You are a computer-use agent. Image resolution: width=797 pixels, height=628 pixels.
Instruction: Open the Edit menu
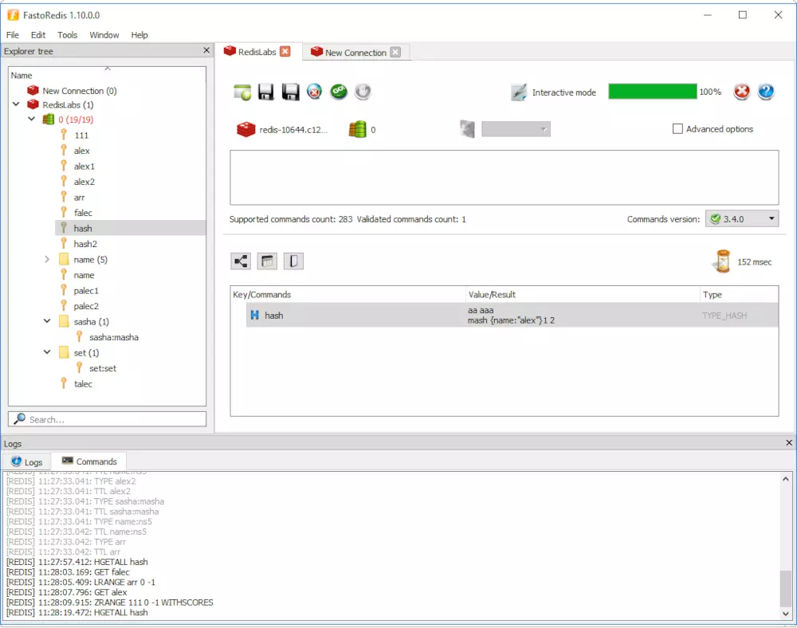point(38,35)
